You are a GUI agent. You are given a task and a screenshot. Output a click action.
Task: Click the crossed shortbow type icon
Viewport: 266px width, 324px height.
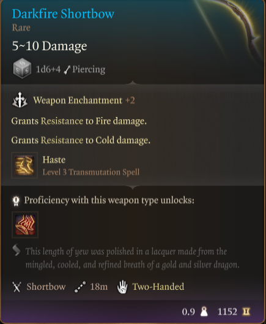point(17,287)
